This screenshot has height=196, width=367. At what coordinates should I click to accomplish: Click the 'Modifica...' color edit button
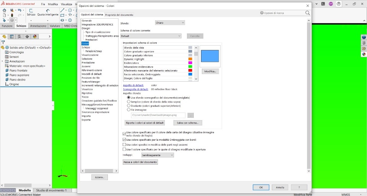pyautogui.click(x=210, y=71)
